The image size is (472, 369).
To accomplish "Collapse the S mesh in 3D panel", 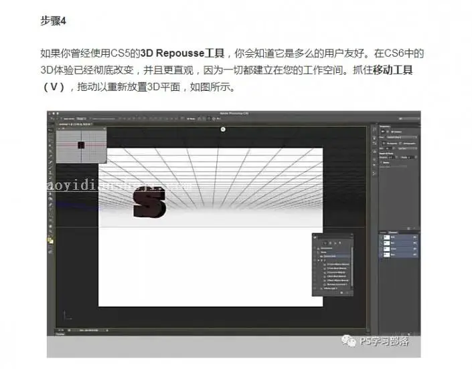I will tap(319, 261).
